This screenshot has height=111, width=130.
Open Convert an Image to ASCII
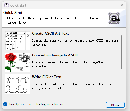55,55
